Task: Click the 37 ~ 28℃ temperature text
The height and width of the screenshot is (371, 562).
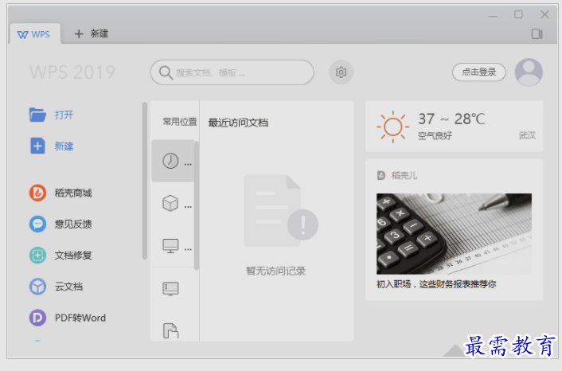Action: click(451, 119)
